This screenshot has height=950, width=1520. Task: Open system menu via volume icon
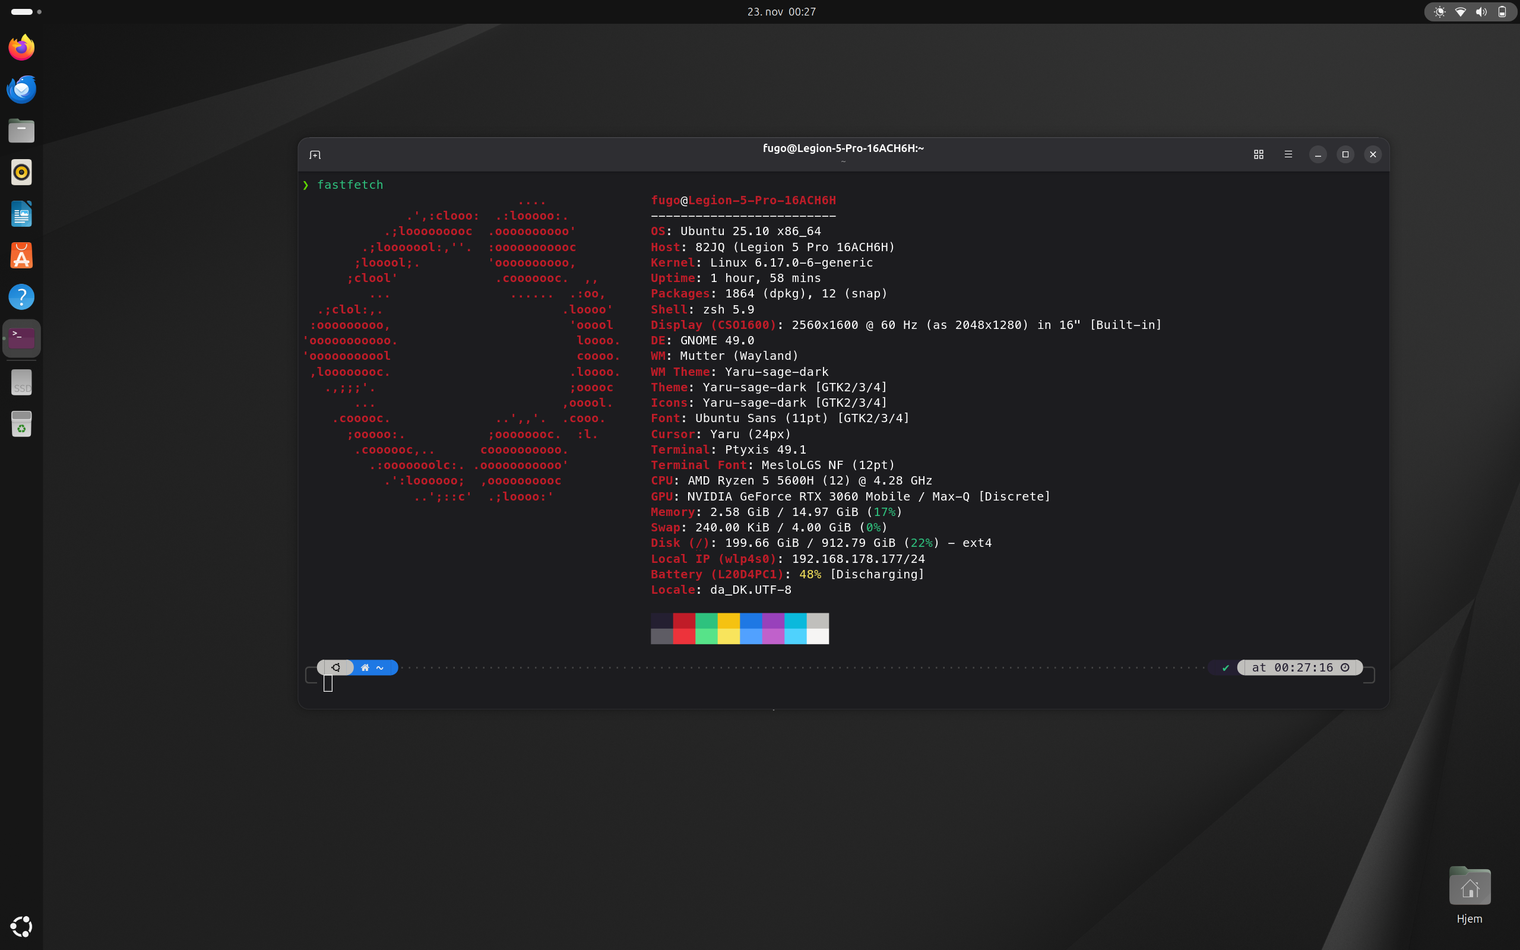[1481, 12]
